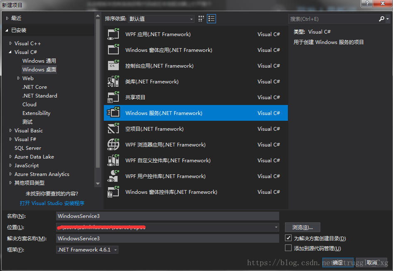Click the WPF 浏览器应用 globe icon
This screenshot has width=393, height=271.
(113, 144)
